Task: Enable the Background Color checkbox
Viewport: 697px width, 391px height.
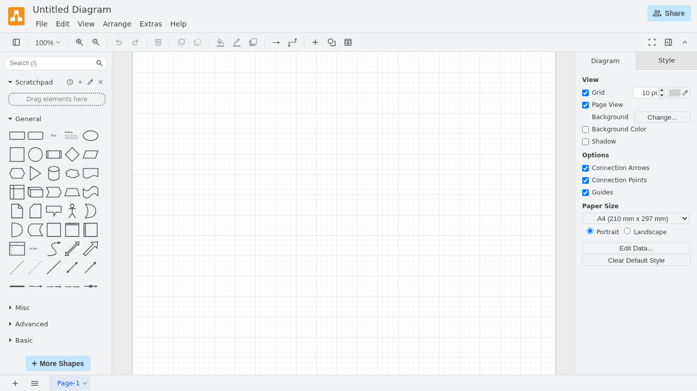Action: pos(585,129)
